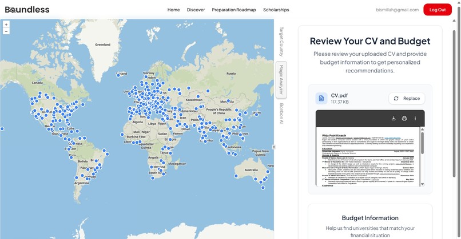Switch to the Bonbon AI tab
This screenshot has width=461, height=239.
click(x=281, y=114)
